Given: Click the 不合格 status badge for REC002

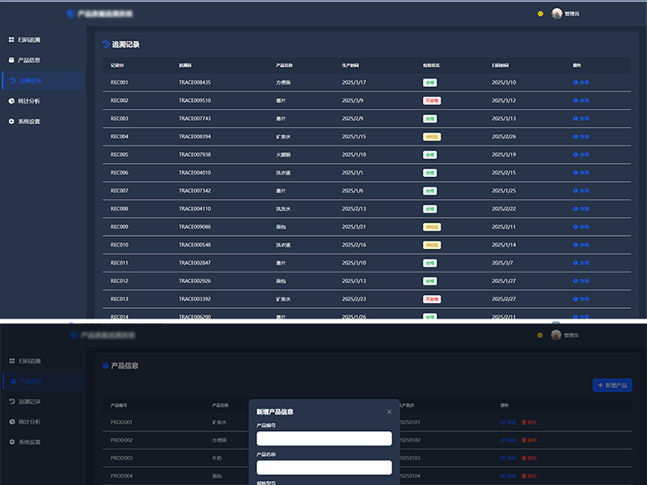Looking at the screenshot, I should (432, 100).
